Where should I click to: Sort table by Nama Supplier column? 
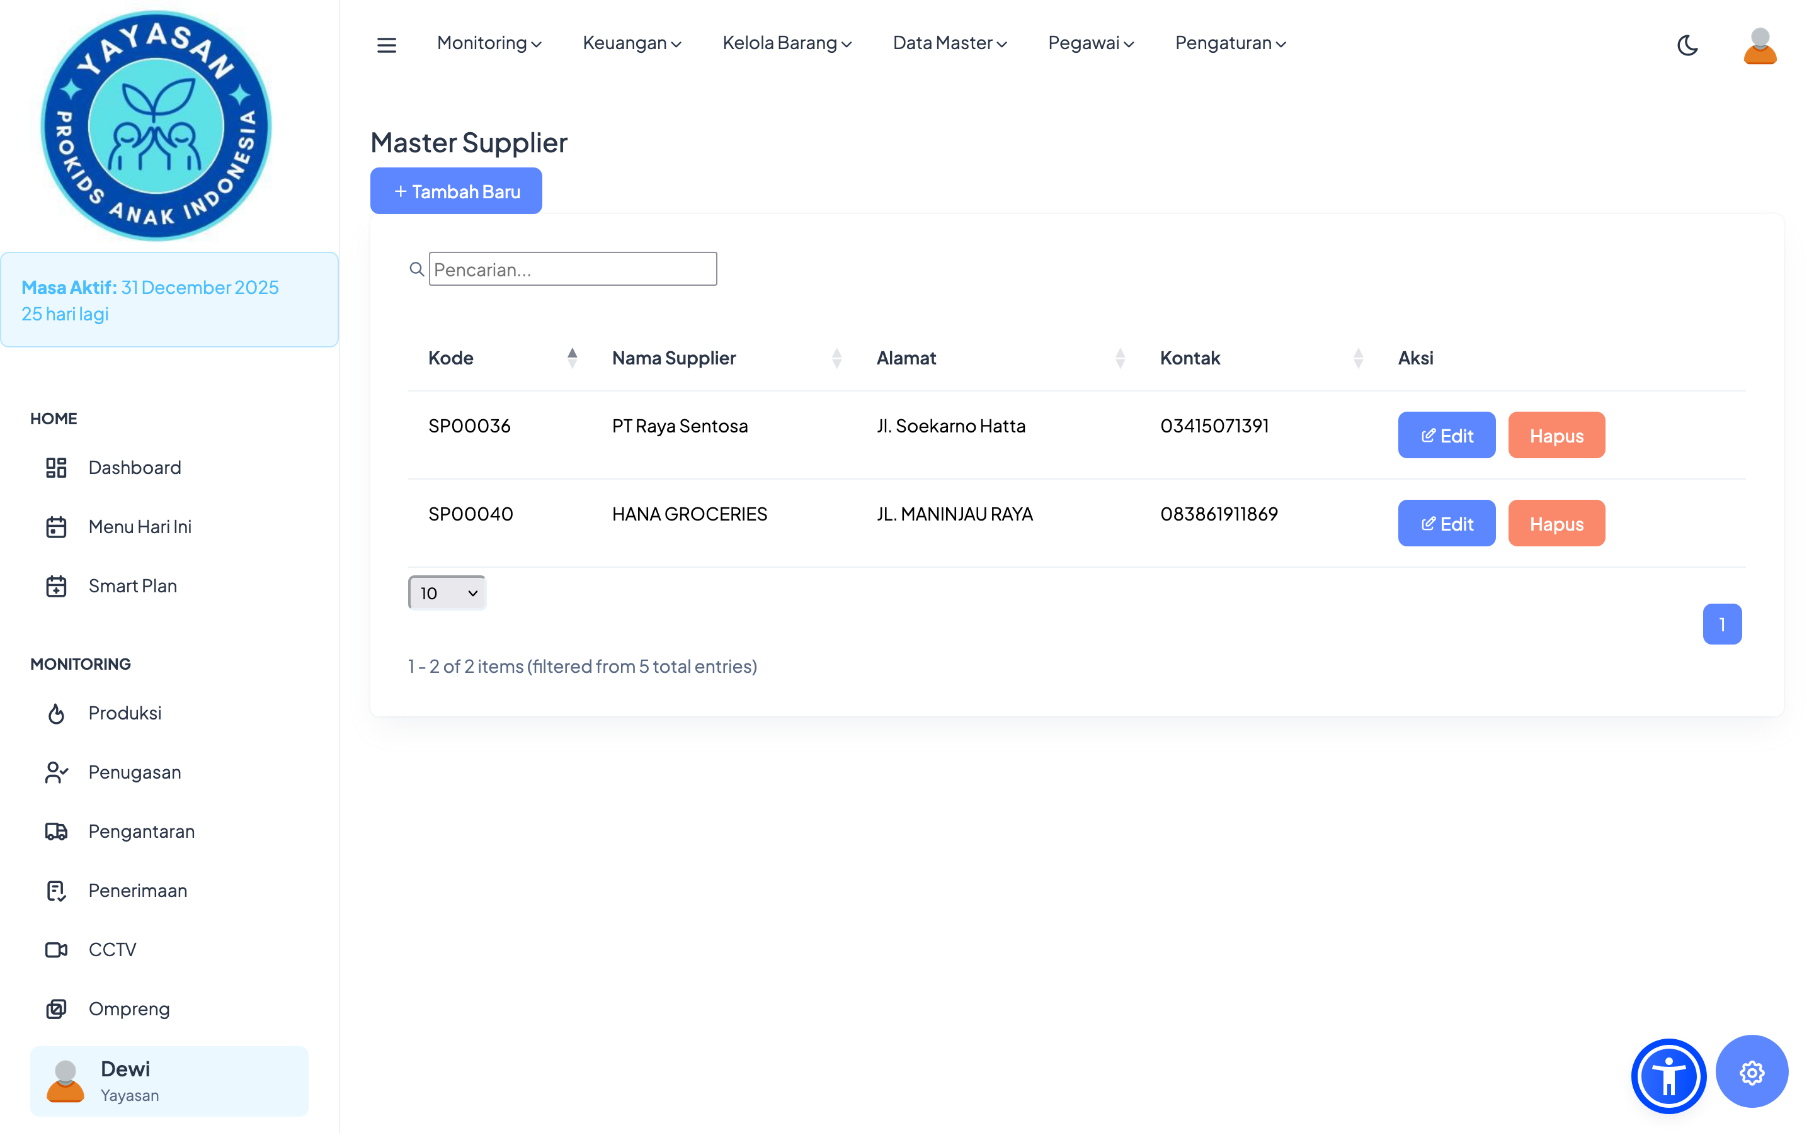click(836, 358)
